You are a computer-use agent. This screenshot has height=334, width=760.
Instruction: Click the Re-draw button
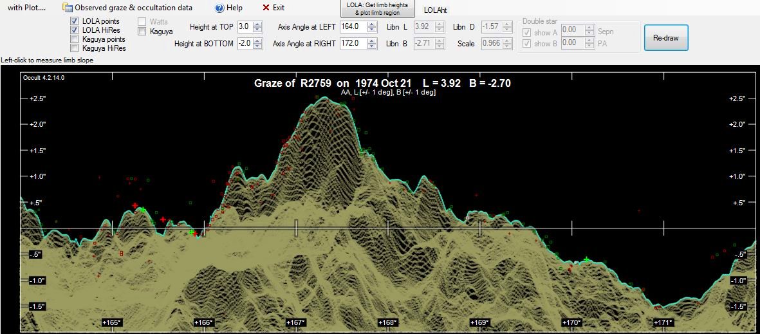point(665,38)
